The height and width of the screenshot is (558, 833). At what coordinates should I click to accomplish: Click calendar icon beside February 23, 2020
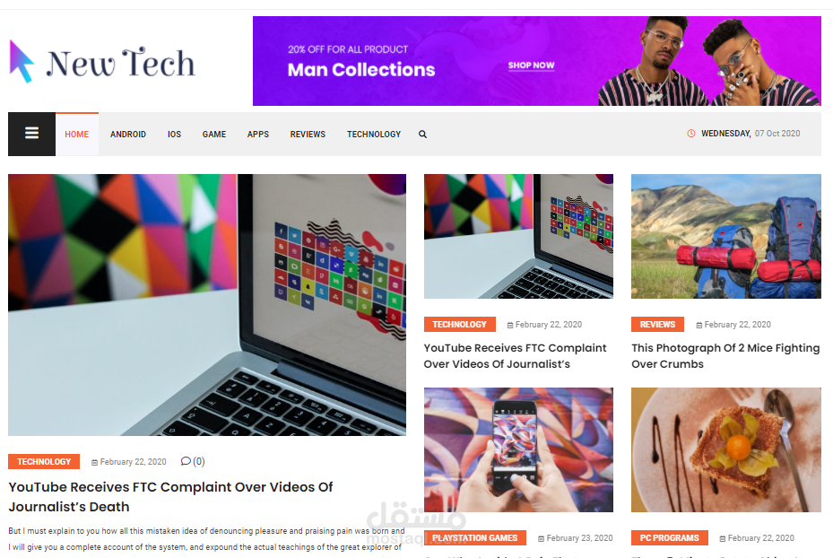coord(541,538)
